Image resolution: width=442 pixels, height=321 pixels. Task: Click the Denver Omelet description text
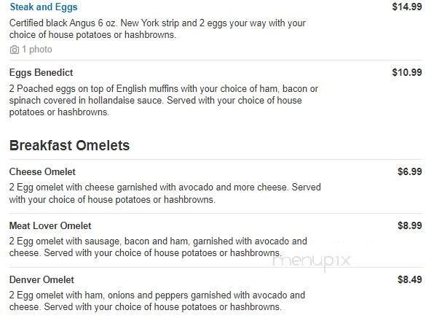[x=157, y=301]
